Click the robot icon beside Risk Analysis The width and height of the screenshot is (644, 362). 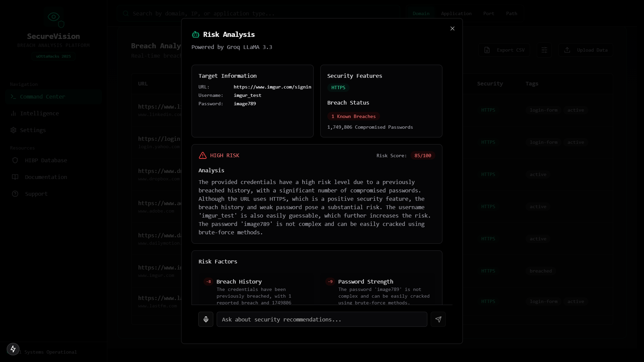(196, 35)
